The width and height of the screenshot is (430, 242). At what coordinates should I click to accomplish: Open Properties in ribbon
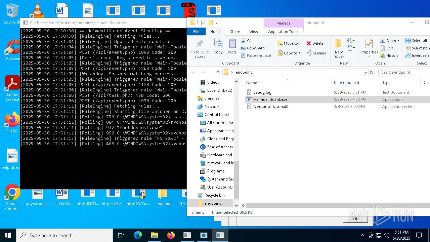coord(369,48)
